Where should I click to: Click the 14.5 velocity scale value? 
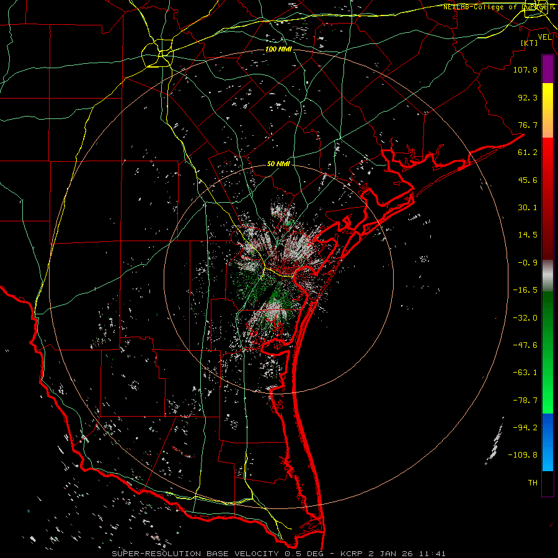point(528,235)
